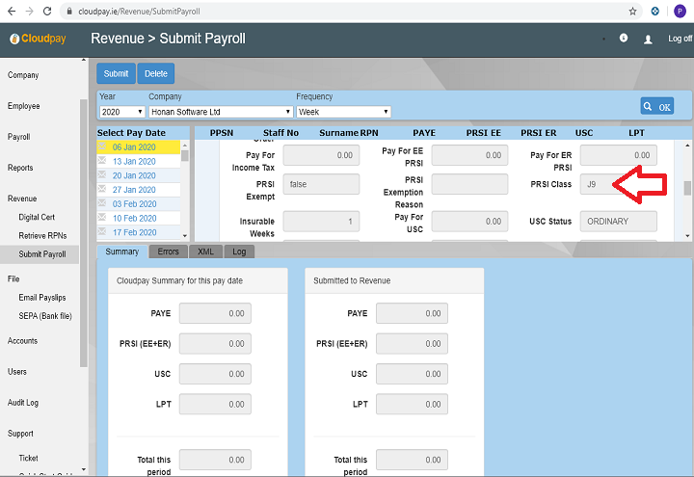This screenshot has width=694, height=477.
Task: Select pay date 20 Jan 2020
Action: tap(134, 176)
